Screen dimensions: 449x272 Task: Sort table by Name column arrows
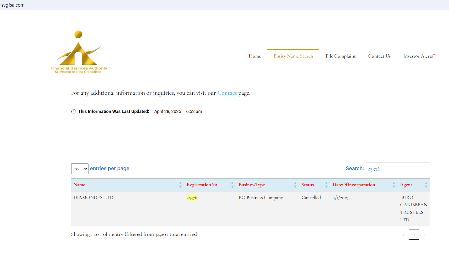coord(180,185)
